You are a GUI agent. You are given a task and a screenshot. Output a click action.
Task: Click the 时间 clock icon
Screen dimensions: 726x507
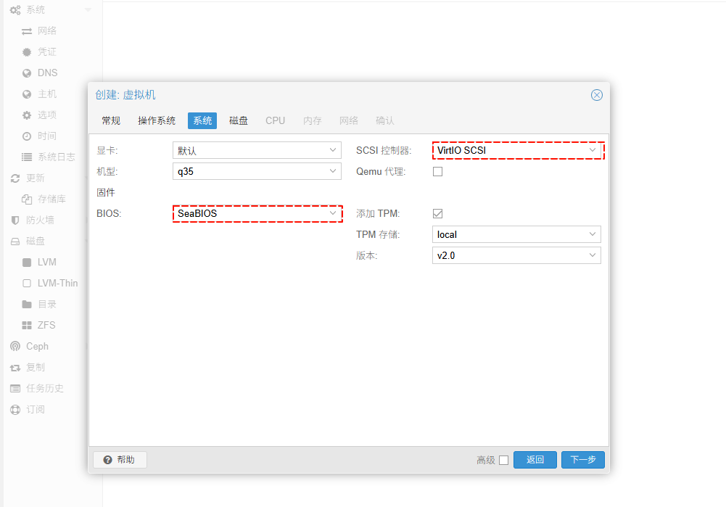[27, 136]
